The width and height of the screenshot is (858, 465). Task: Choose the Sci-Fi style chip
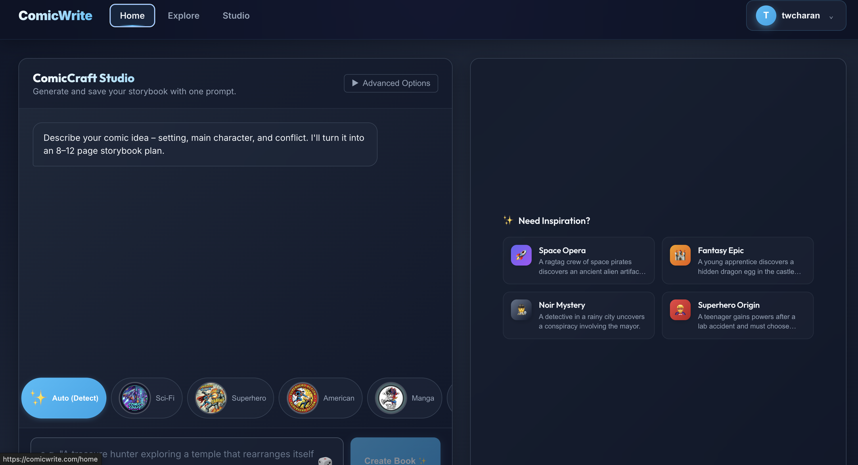[147, 398]
